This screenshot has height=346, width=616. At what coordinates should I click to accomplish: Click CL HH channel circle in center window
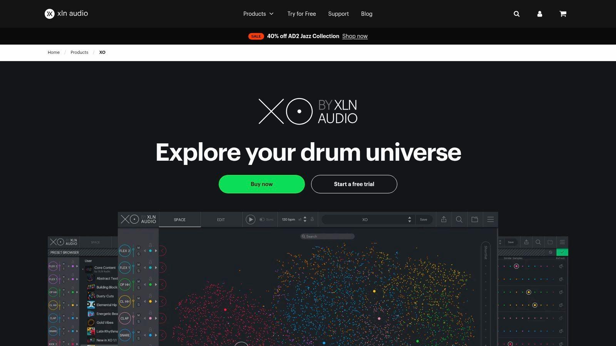coord(125,301)
